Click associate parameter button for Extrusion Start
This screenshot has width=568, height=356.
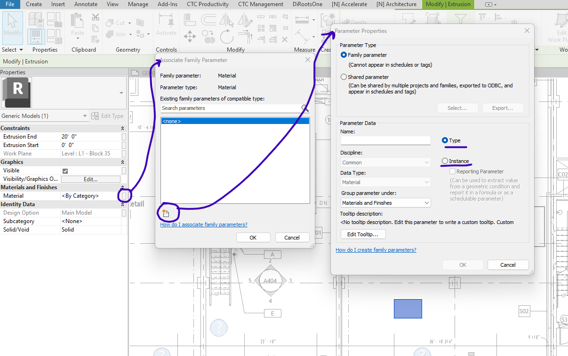click(x=124, y=145)
